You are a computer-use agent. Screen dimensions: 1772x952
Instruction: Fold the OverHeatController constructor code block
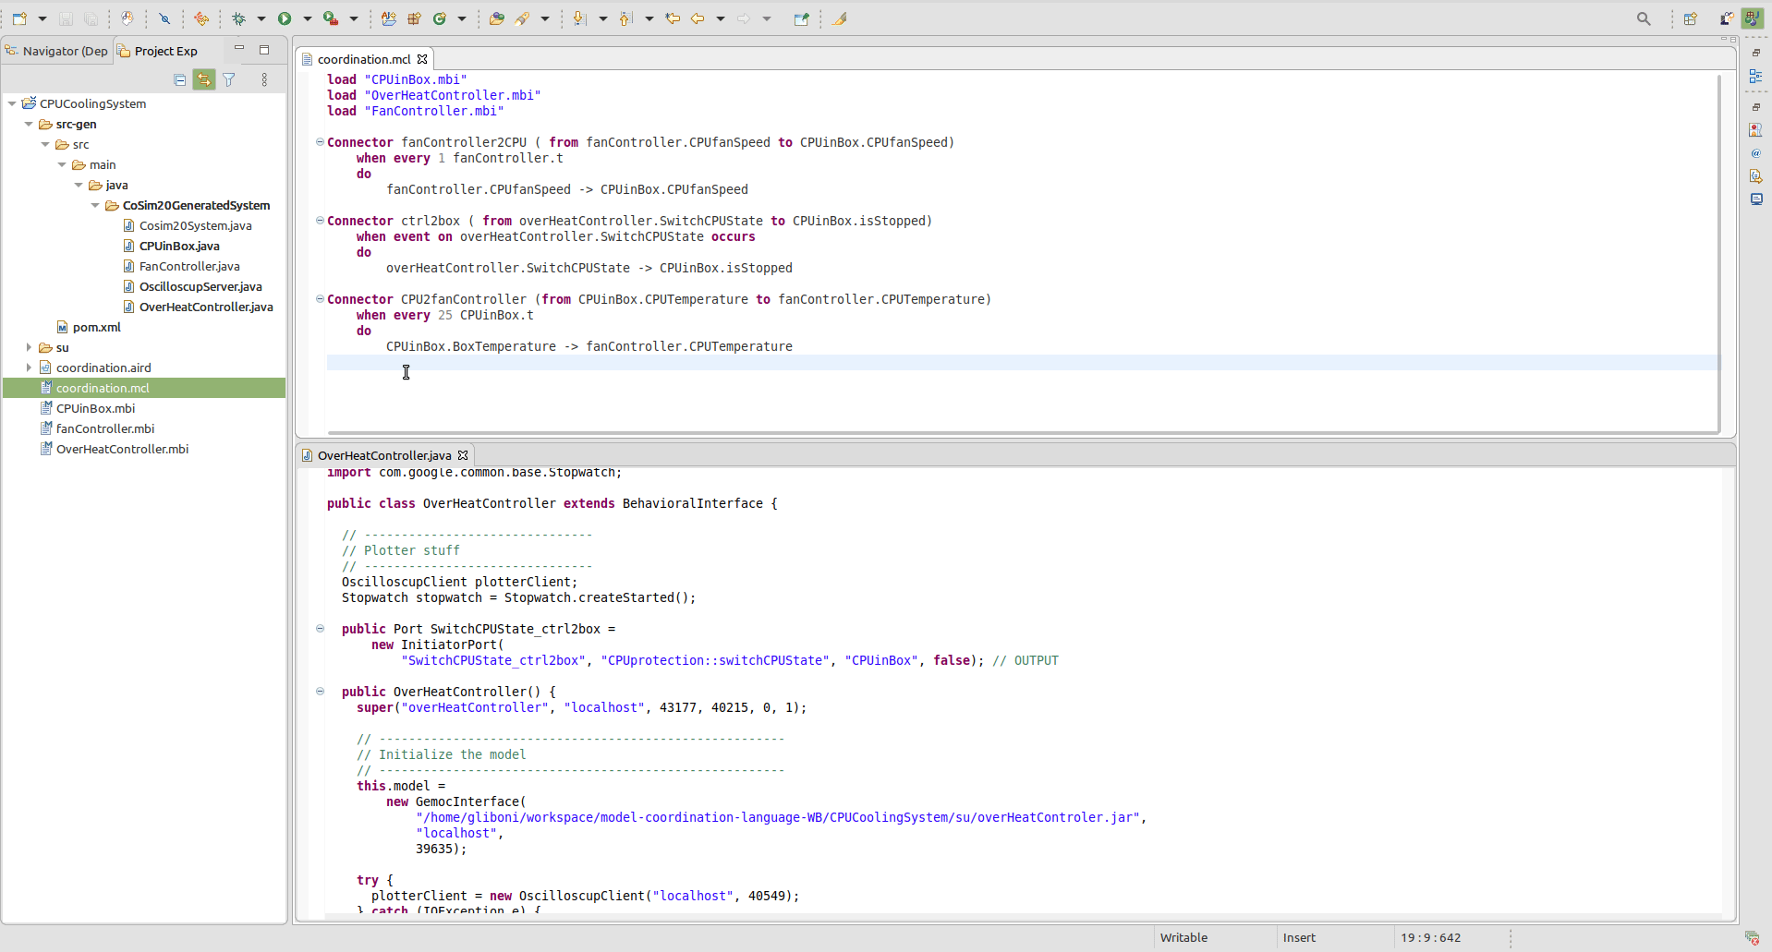pos(320,692)
